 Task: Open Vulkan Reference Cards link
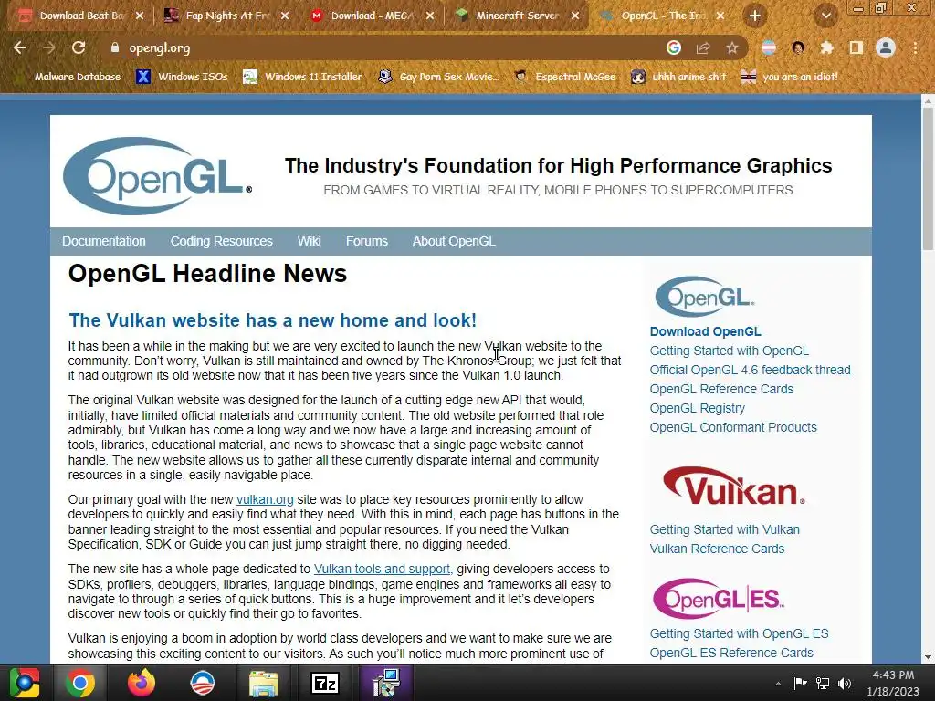[717, 549]
